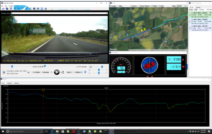Click the play button

[57, 72]
